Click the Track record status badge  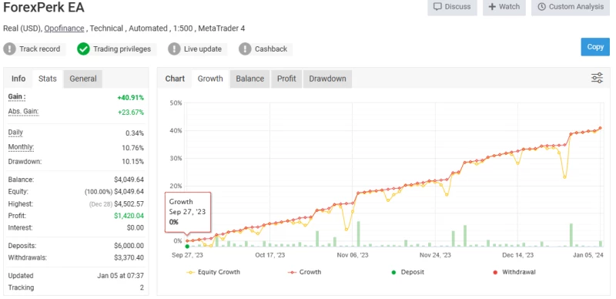[x=35, y=49]
